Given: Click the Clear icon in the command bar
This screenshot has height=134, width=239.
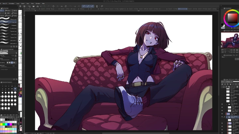Looking at the screenshot, I should (53, 6).
